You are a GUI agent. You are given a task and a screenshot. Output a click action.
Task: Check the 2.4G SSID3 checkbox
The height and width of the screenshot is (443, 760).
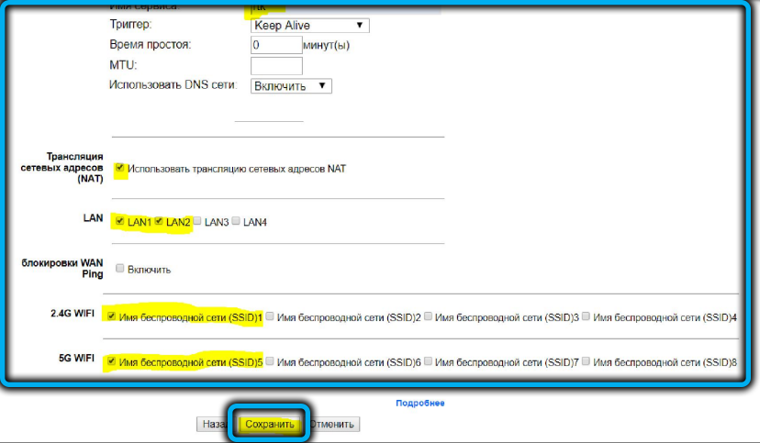(x=428, y=316)
